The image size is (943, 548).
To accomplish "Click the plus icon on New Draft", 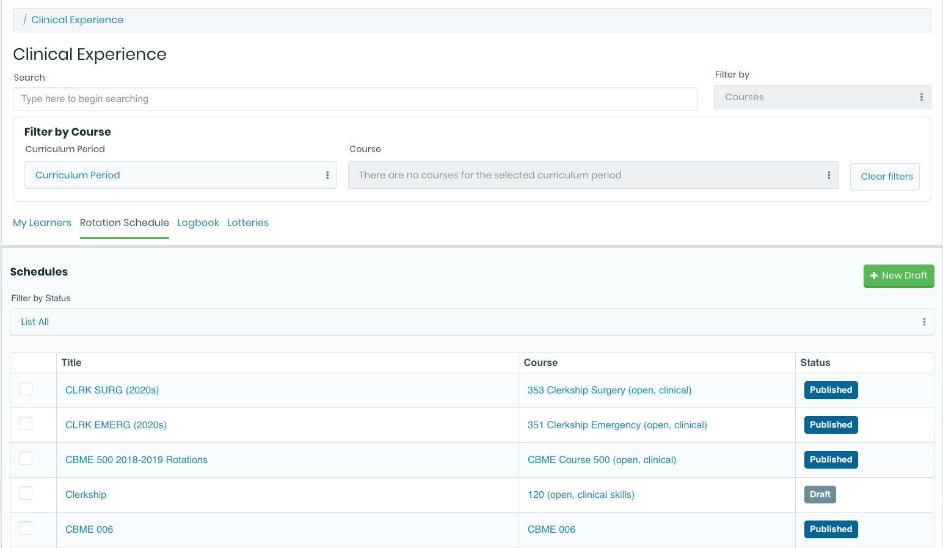I will tap(874, 276).
